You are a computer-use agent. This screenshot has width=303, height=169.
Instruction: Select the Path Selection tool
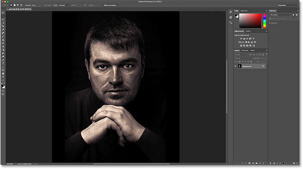pyautogui.click(x=3, y=67)
